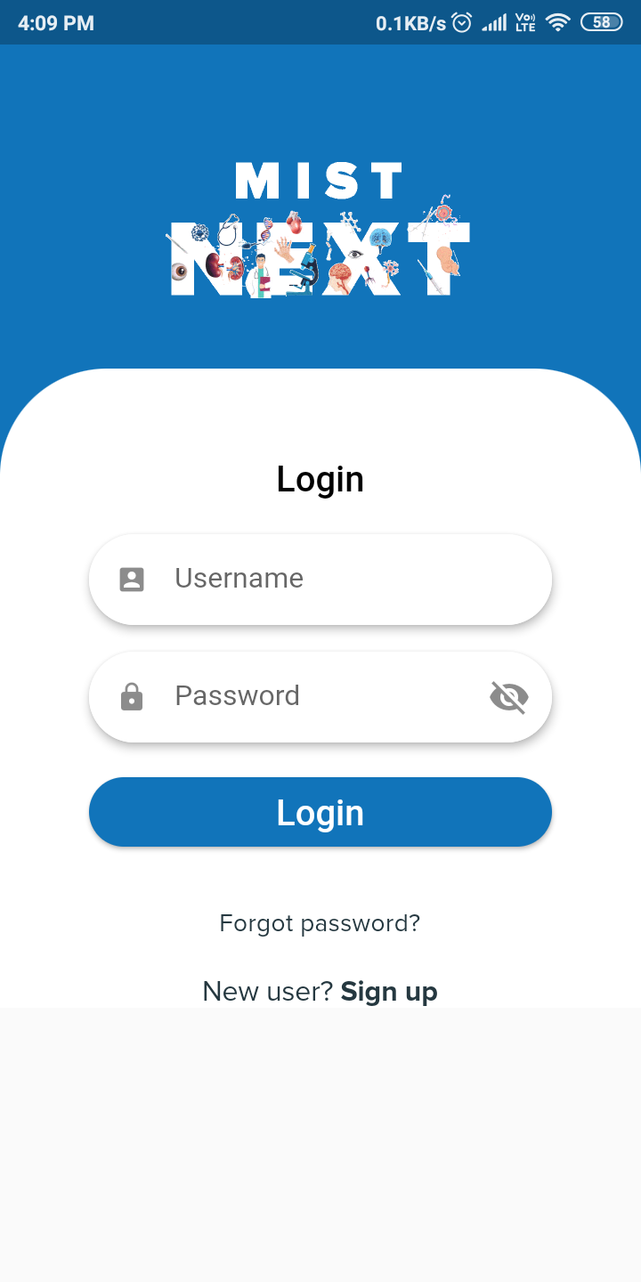
Task: Go to Sign up for new users
Action: pos(389,991)
